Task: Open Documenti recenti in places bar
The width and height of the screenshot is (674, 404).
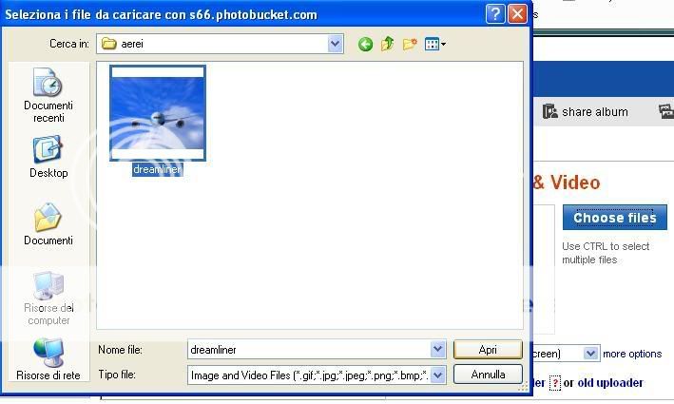Action: point(48,95)
